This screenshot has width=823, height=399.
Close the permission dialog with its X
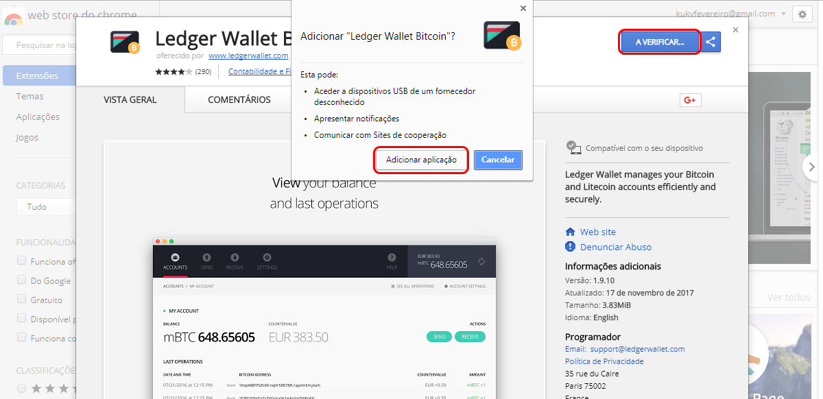[523, 8]
